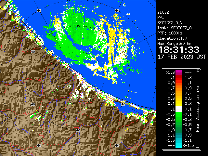Click the '60' ring label over northeast sea

click(117, 11)
